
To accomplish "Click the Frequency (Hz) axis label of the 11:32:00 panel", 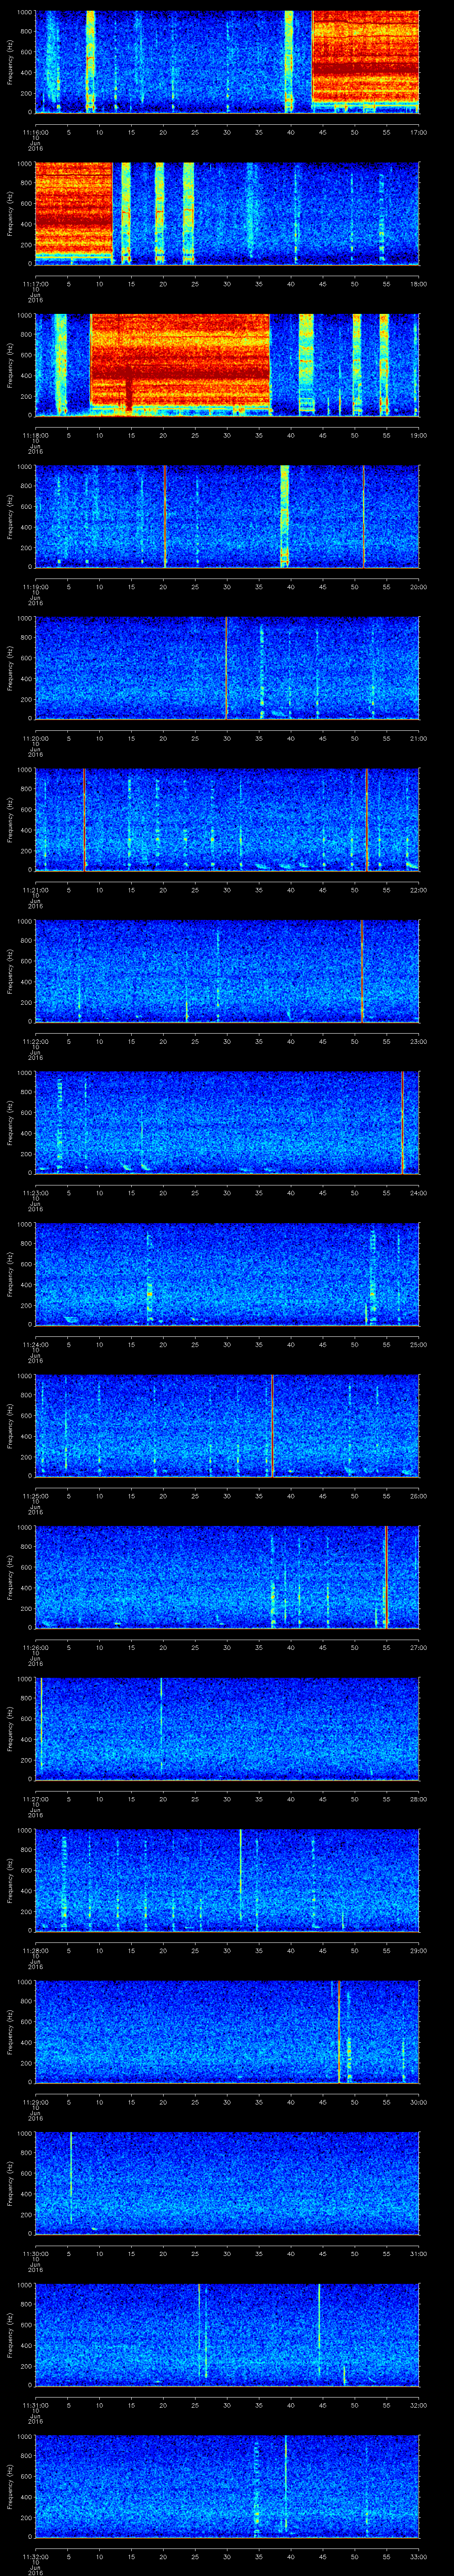I will 10,2486.
